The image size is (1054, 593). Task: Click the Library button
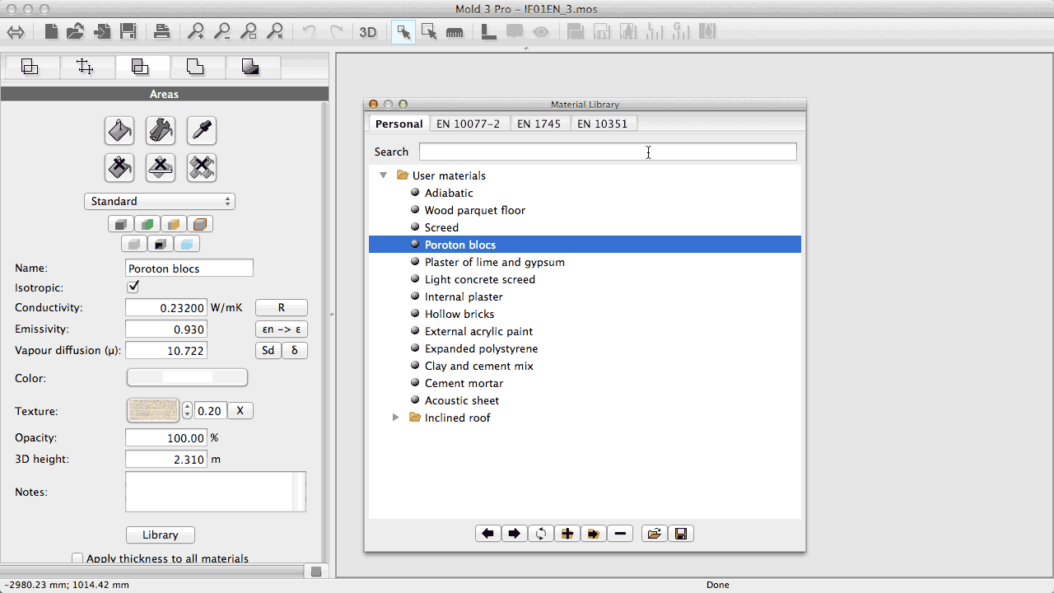point(160,535)
